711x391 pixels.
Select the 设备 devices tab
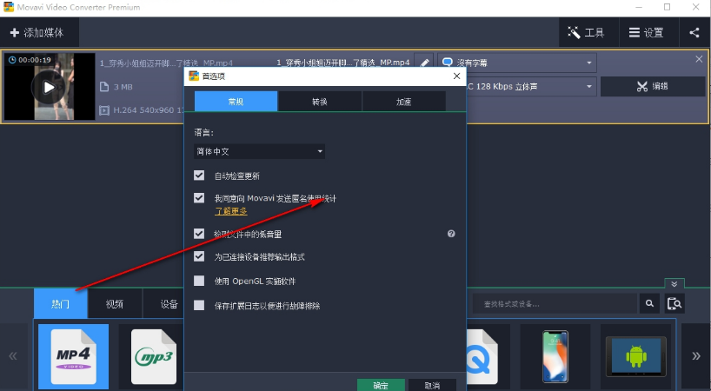[169, 303]
